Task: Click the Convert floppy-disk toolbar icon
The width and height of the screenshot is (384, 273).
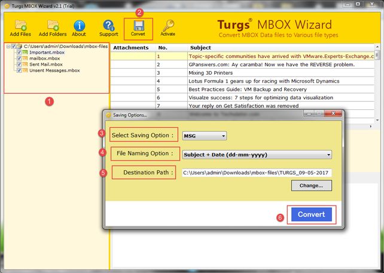Action: click(139, 26)
